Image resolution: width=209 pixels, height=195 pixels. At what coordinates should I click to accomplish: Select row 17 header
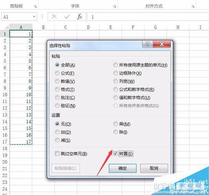click(x=5, y=141)
